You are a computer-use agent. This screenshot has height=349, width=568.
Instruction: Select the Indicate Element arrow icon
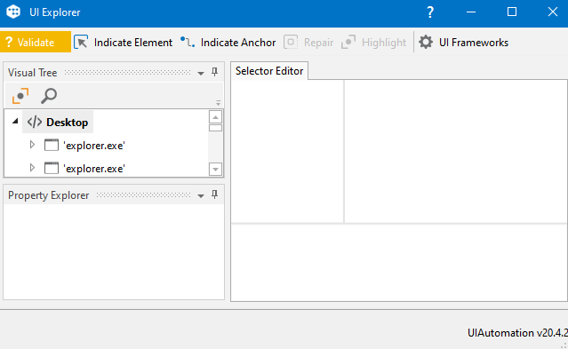(81, 42)
